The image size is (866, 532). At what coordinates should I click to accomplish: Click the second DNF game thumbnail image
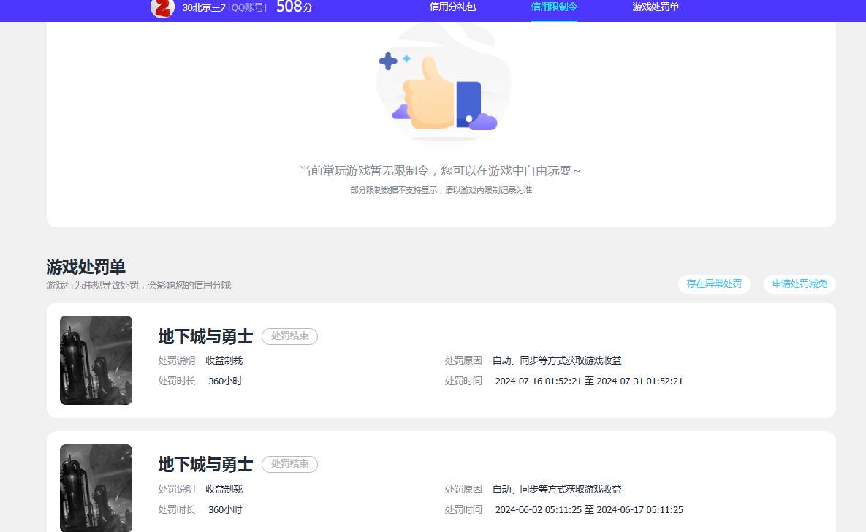pos(96,487)
